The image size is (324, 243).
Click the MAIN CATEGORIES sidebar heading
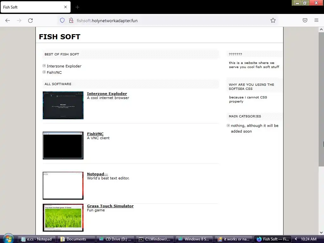point(245,116)
